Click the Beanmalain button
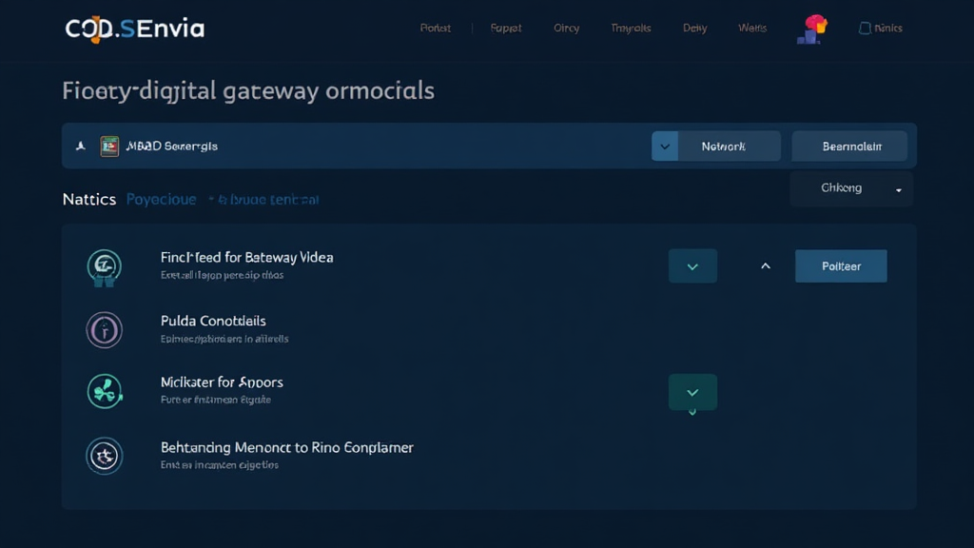974x548 pixels. (x=849, y=147)
